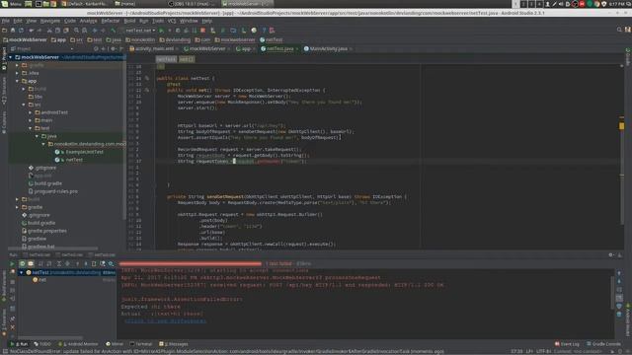The height and width of the screenshot is (355, 632).
Task: Open the Tools menu
Action: pyautogui.click(x=158, y=21)
